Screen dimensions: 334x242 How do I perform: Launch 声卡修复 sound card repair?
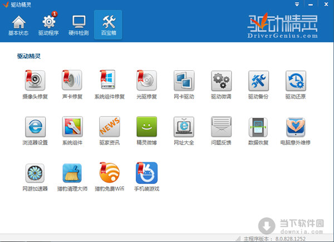coord(72,81)
